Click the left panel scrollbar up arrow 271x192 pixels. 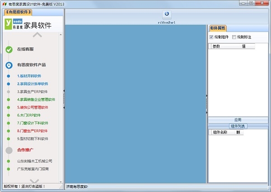pyautogui.click(x=61, y=35)
